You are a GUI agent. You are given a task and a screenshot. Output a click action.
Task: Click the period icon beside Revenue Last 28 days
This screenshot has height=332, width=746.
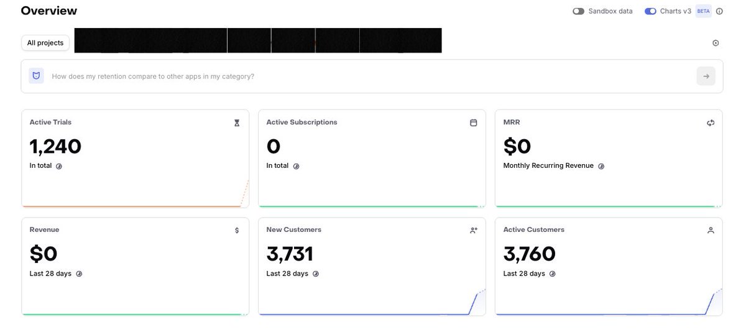(x=79, y=274)
